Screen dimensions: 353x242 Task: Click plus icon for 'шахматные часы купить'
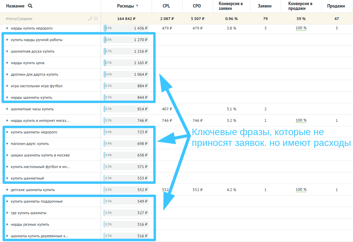pos(7,109)
